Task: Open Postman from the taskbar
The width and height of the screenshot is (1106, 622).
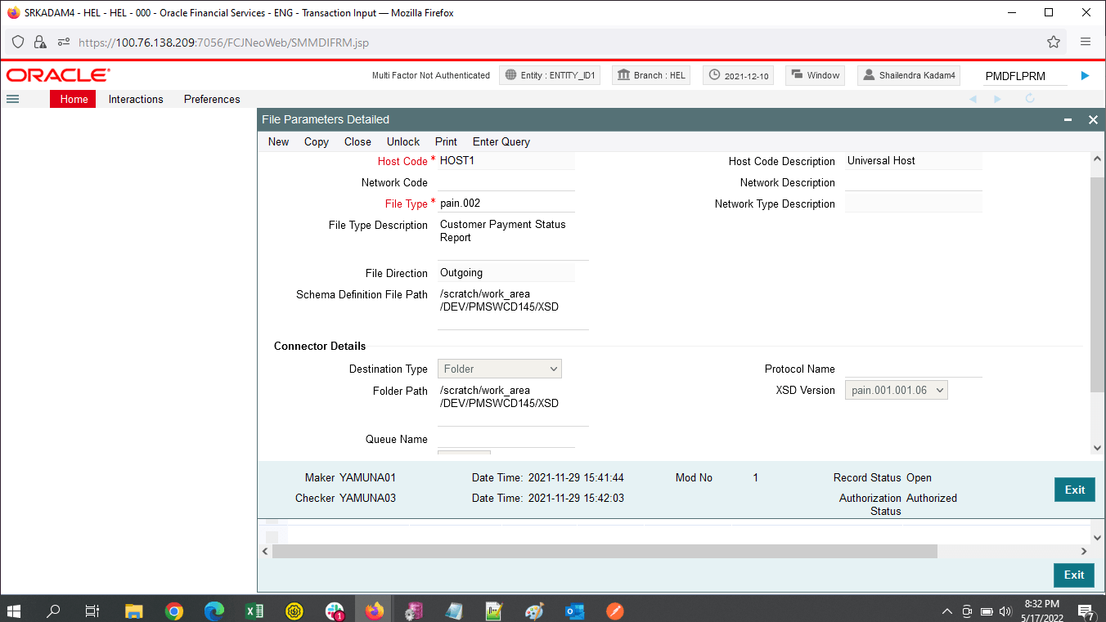Action: coord(615,611)
